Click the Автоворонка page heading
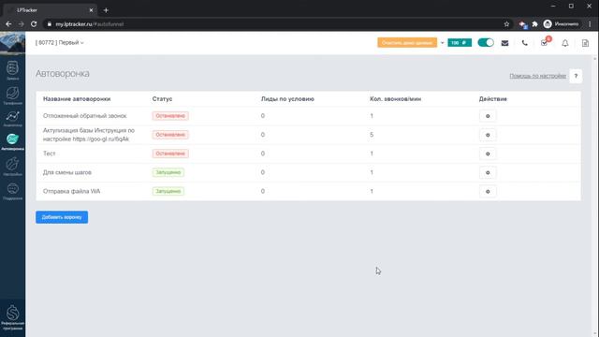Viewport: 599px width, 337px height. 63,73
